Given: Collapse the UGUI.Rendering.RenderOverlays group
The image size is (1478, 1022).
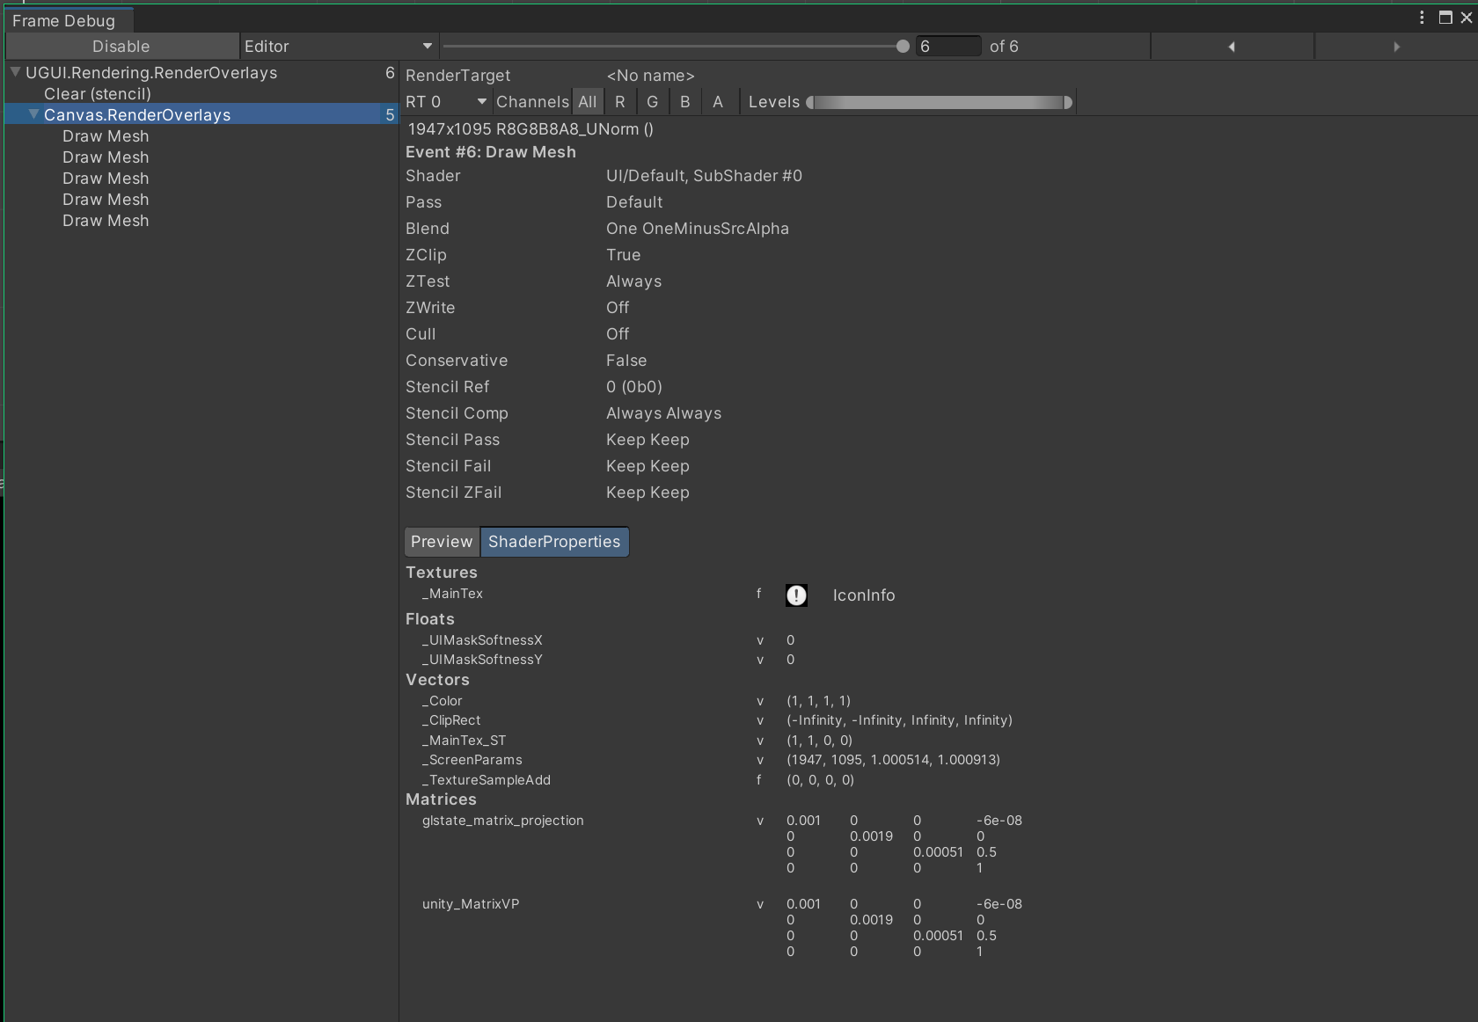Looking at the screenshot, I should click(15, 73).
